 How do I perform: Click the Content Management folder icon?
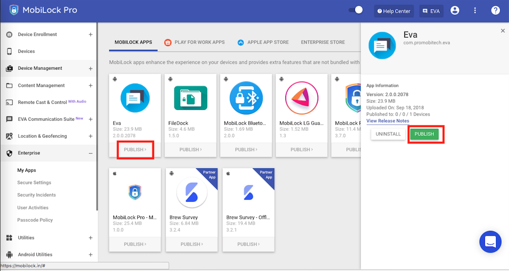point(9,85)
